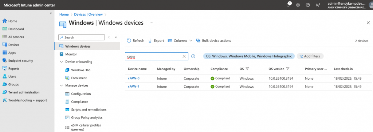The height and width of the screenshot is (132, 373).
Task: Click Refresh in the device toolbar
Action: [x=136, y=41]
